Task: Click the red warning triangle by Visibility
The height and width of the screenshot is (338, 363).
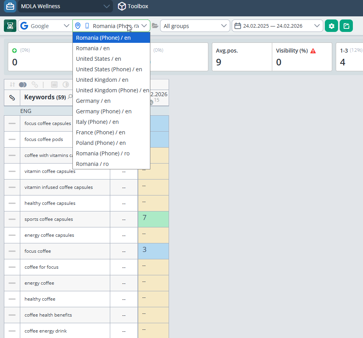Action: pos(313,51)
